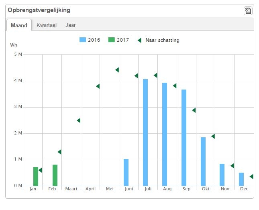Viewport: 259px width, 210px height.
Task: Click the green January 2017 bar
Action: [x=36, y=176]
